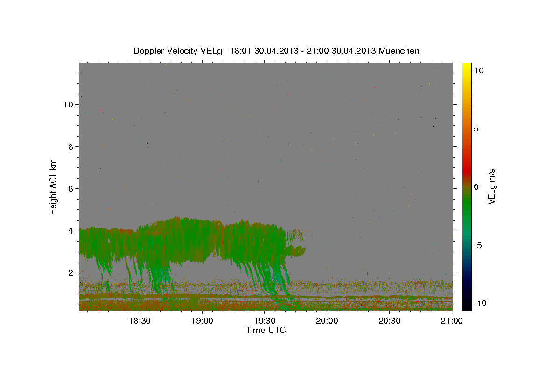Click the height axis '2' tick label

click(71, 273)
